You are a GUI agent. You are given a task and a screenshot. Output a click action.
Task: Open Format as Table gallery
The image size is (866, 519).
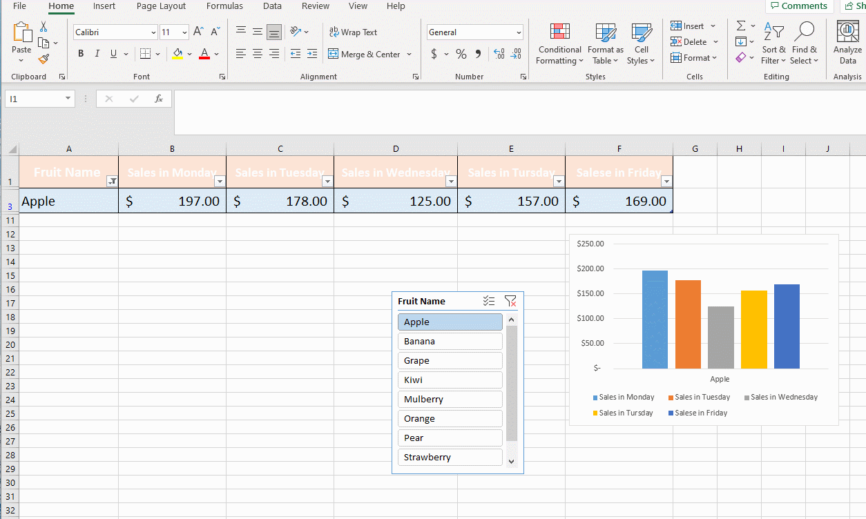(x=606, y=43)
